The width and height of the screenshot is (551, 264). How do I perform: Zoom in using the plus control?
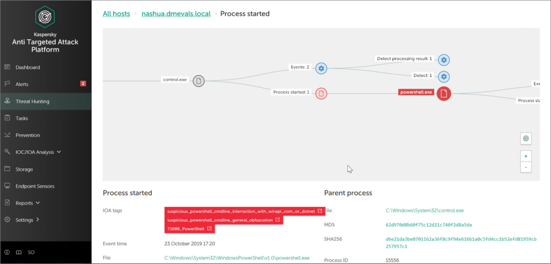[x=525, y=156]
